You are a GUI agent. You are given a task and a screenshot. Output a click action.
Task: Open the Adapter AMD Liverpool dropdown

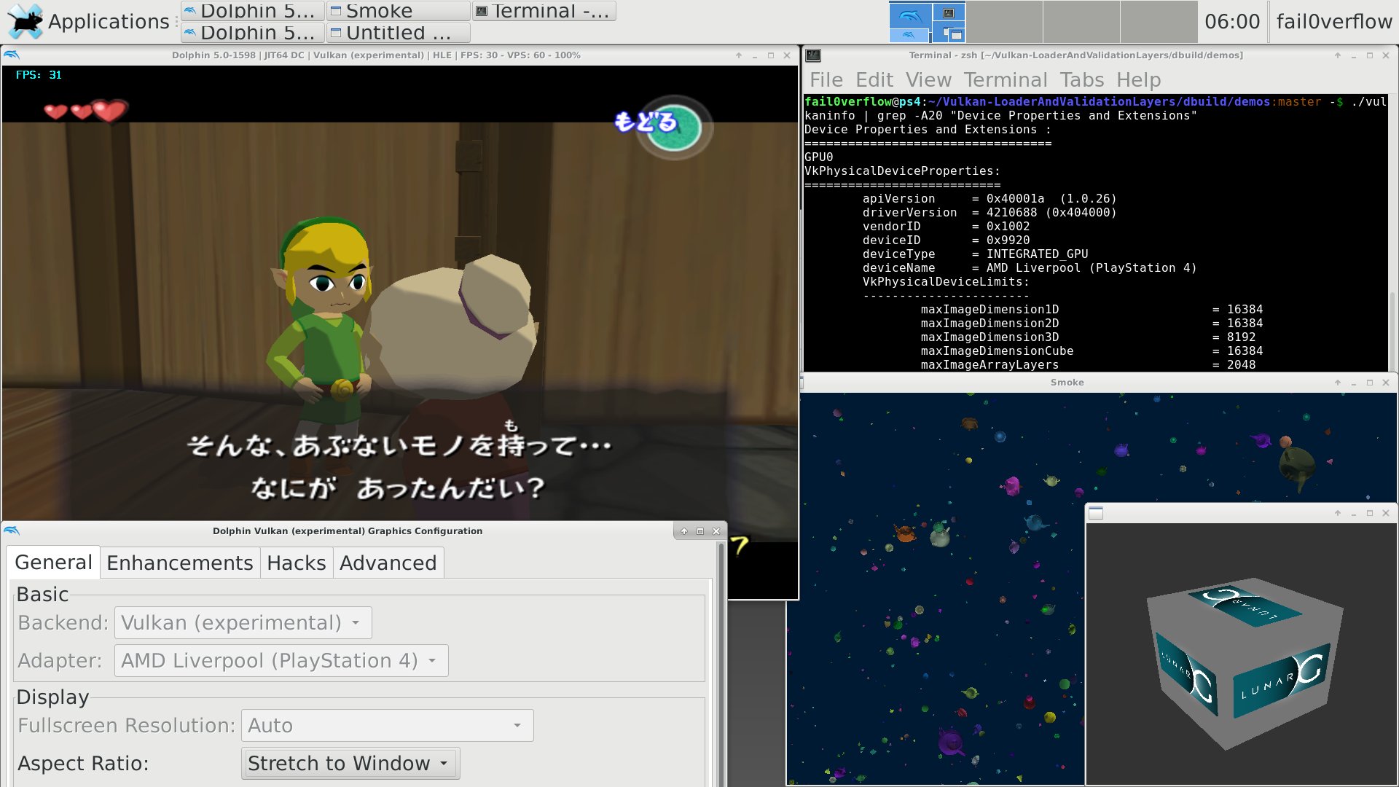click(281, 661)
